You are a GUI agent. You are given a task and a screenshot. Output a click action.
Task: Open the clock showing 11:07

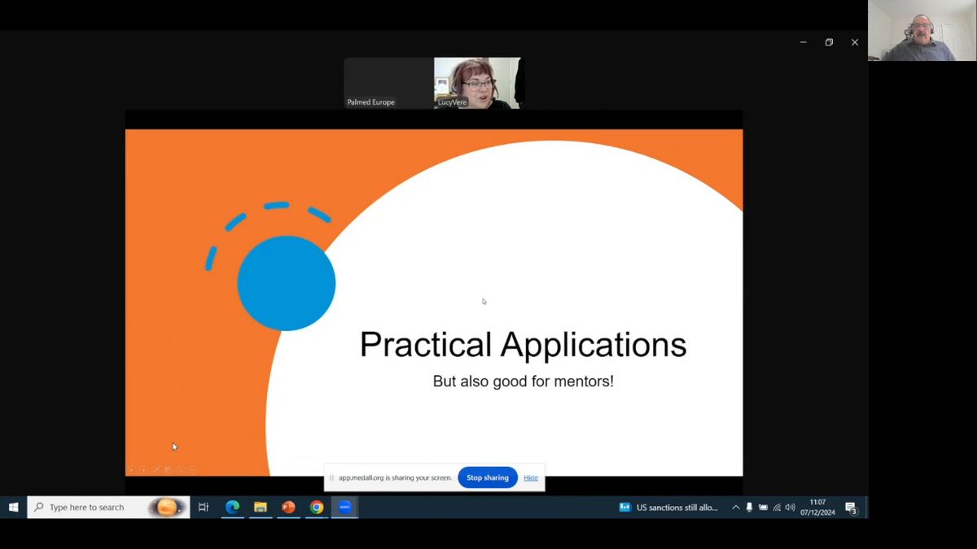click(x=817, y=508)
